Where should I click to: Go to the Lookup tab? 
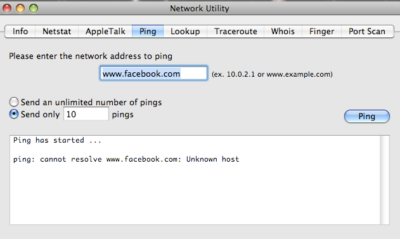(x=185, y=31)
